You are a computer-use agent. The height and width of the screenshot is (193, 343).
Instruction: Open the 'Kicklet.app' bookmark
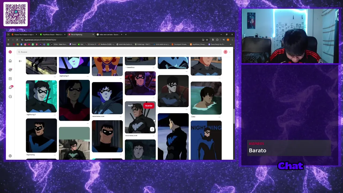[143, 44]
